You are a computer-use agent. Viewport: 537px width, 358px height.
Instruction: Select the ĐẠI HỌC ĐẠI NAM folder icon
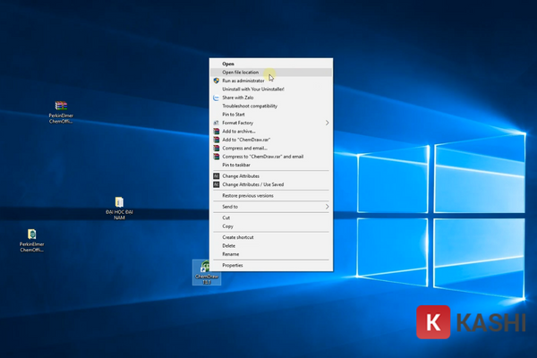click(119, 203)
